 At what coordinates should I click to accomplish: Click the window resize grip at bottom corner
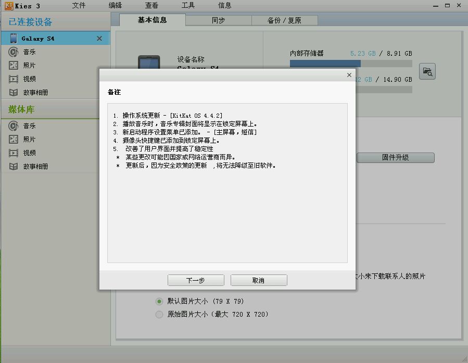[x=465, y=360]
